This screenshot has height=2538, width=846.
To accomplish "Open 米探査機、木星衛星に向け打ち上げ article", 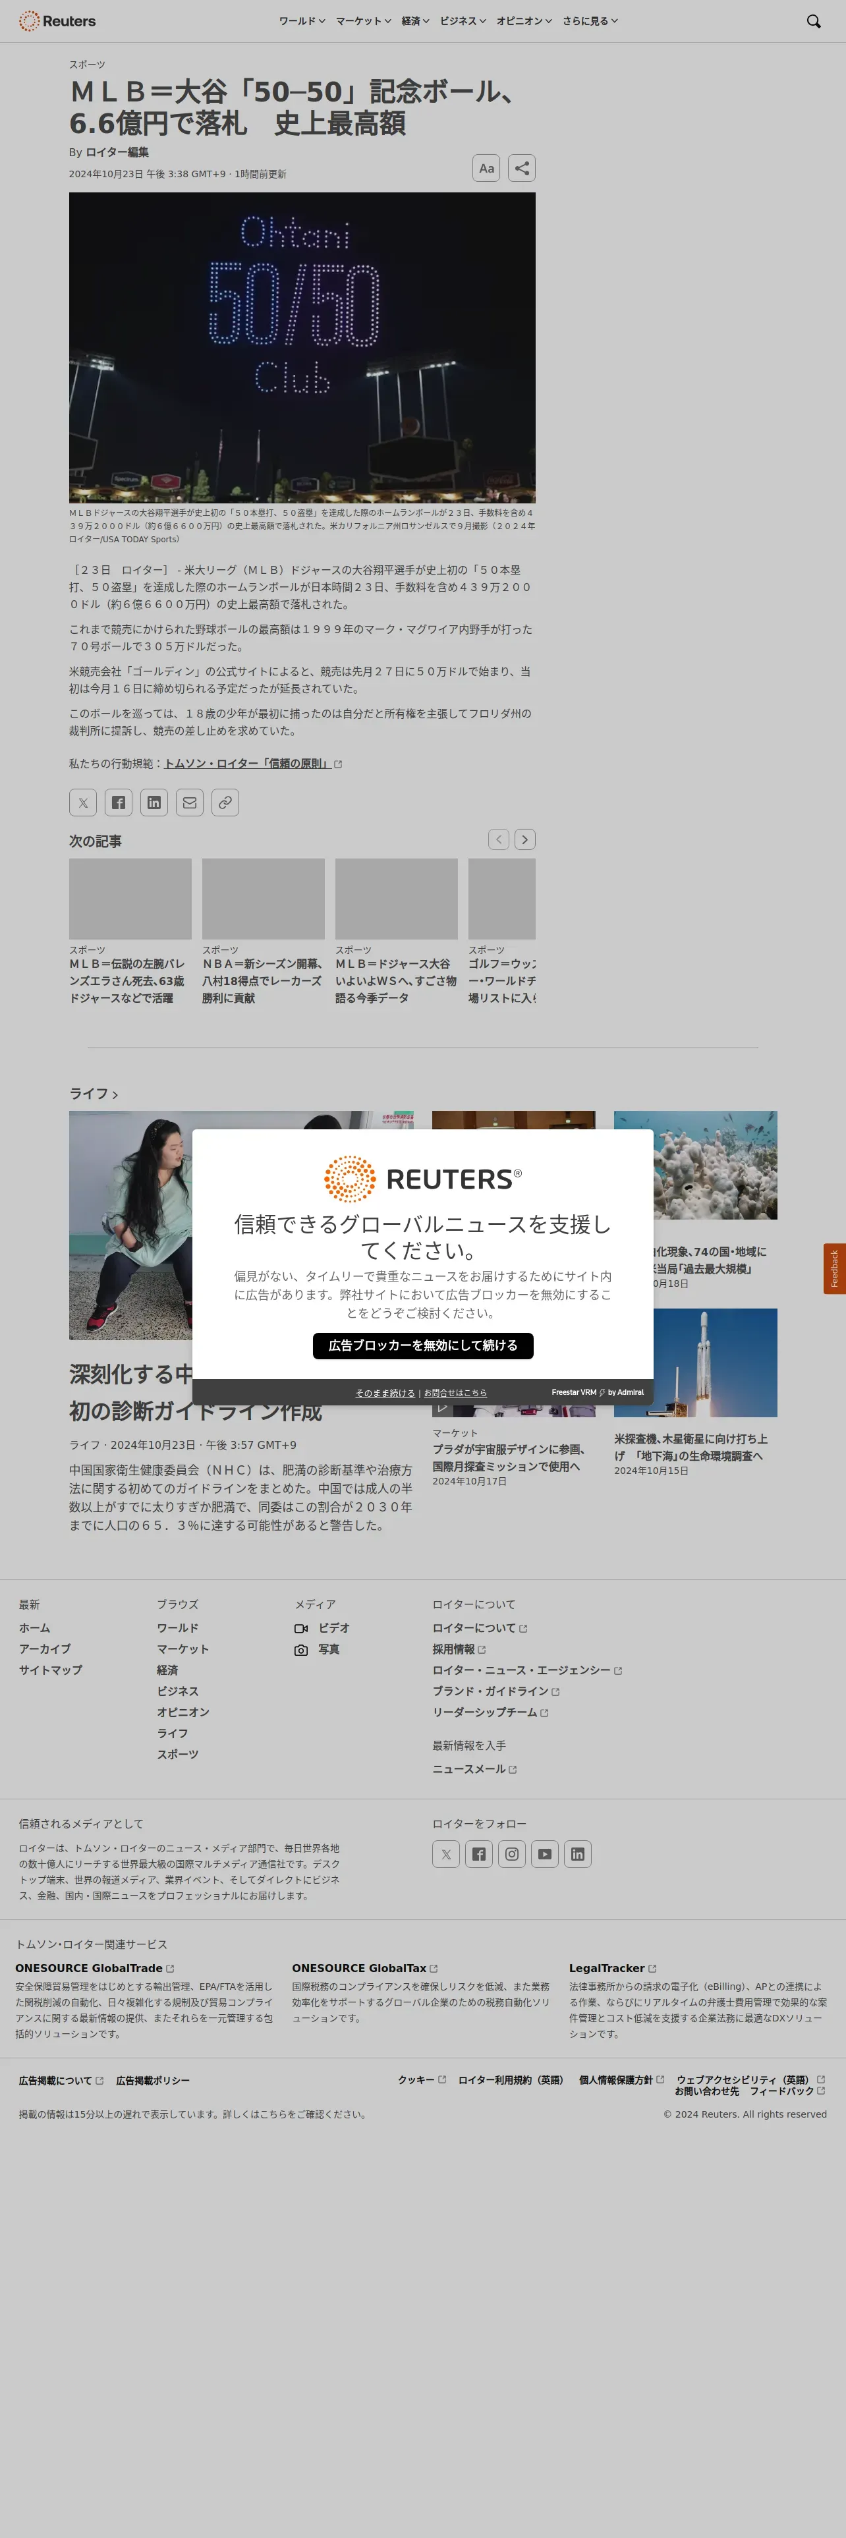I will [x=691, y=1448].
